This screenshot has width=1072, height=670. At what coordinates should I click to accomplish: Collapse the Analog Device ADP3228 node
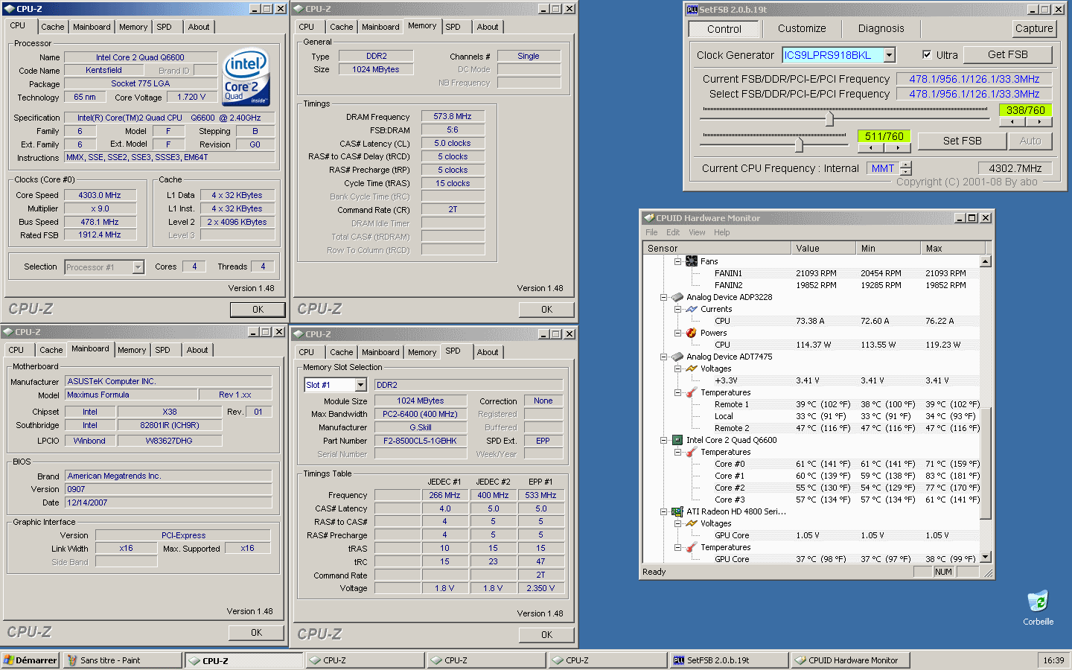pyautogui.click(x=663, y=297)
